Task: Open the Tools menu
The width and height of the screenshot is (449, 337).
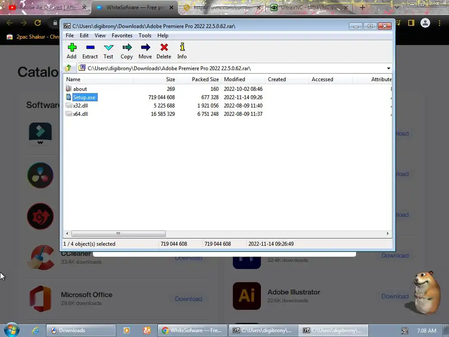Action: coord(145,35)
